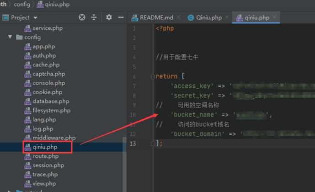This screenshot has width=315, height=192.
Task: Click the PHP file icon beside route.php
Action: pos(28,156)
